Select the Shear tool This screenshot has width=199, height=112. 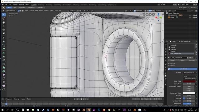[x=4, y=86]
